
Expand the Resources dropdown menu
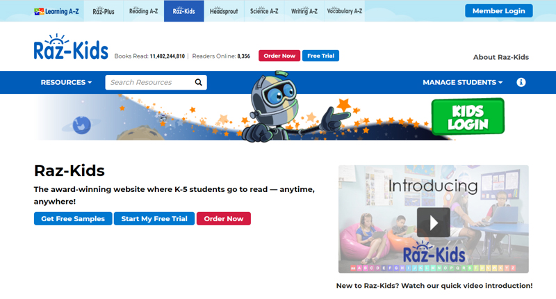66,82
